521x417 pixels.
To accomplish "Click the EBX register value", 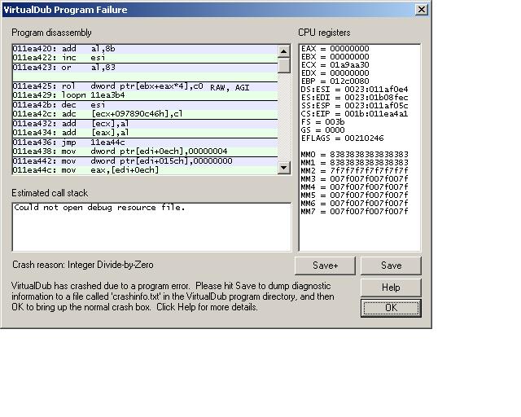I will click(349, 57).
